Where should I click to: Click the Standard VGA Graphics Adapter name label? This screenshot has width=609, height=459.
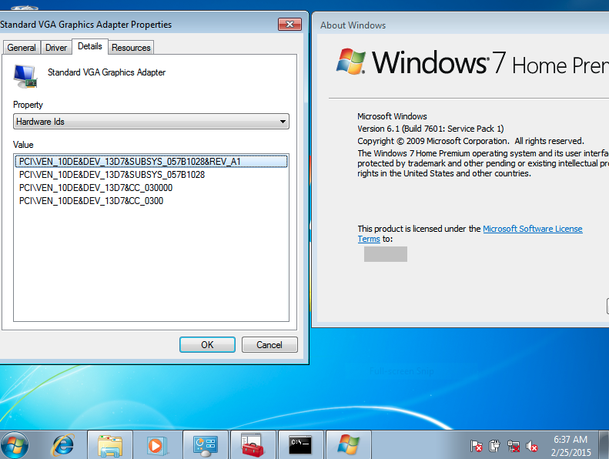pos(106,72)
